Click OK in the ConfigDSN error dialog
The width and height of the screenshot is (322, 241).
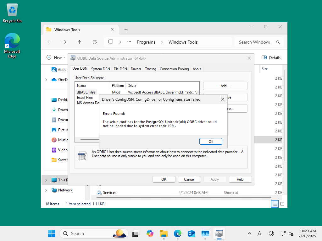pyautogui.click(x=211, y=142)
